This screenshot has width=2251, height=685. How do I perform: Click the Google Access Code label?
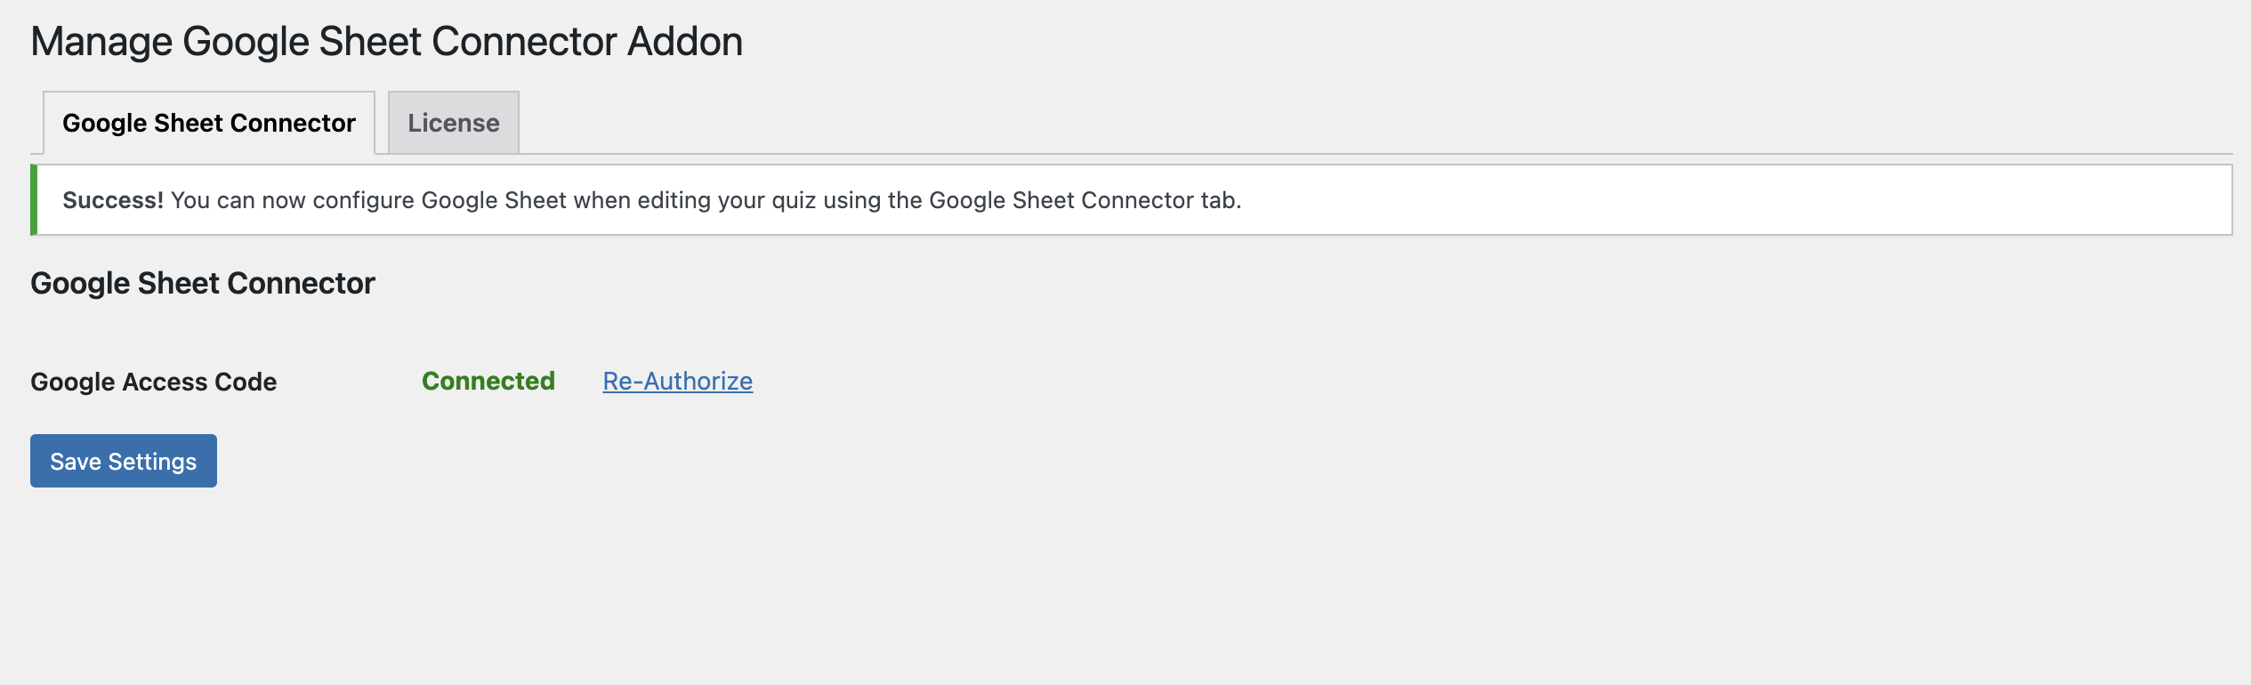pos(153,382)
